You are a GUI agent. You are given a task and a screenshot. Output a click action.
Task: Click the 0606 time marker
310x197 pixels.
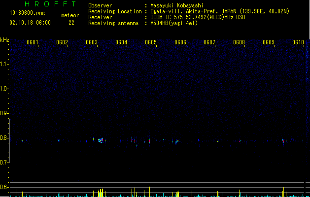pos(180,42)
